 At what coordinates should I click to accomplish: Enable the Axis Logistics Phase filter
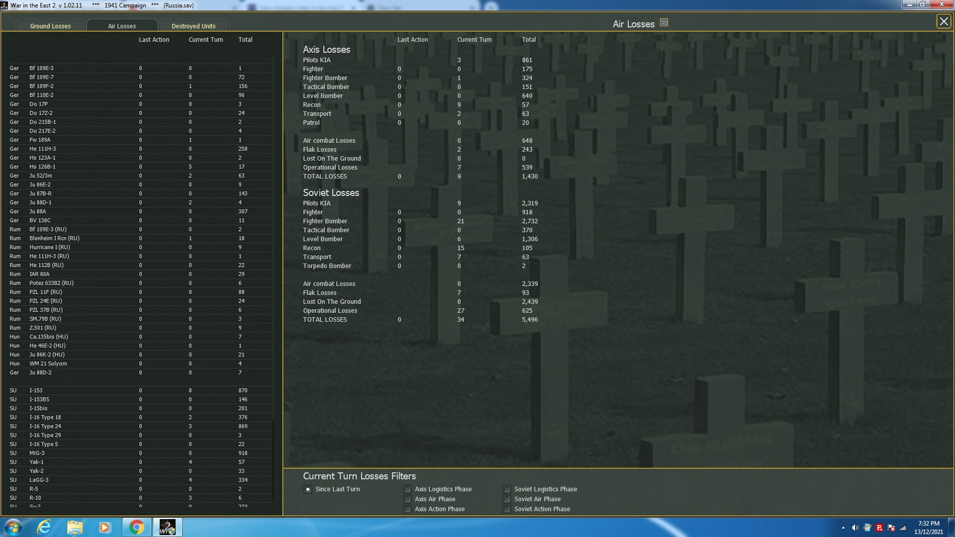(x=407, y=489)
